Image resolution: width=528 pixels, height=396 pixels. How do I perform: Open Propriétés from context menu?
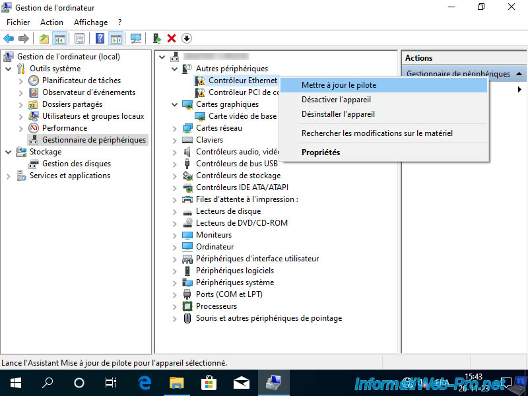[x=384, y=152]
